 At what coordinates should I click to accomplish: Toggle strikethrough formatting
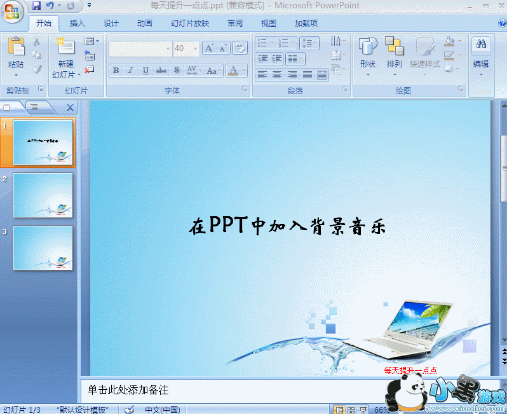[x=161, y=70]
